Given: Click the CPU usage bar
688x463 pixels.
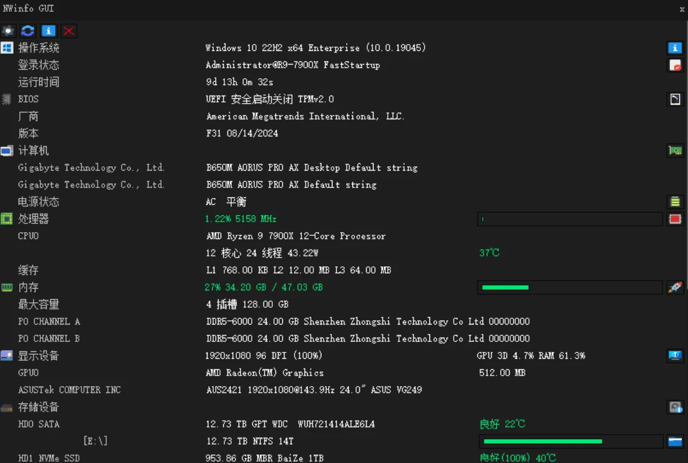Looking at the screenshot, I should click(x=569, y=219).
